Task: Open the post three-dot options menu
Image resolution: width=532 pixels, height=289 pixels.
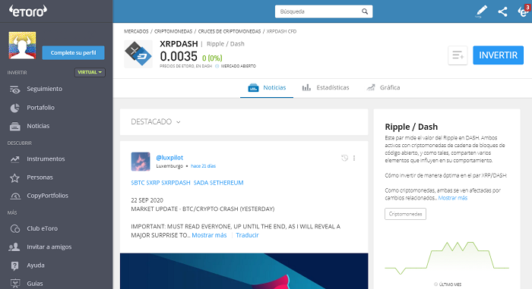Action: click(354, 158)
